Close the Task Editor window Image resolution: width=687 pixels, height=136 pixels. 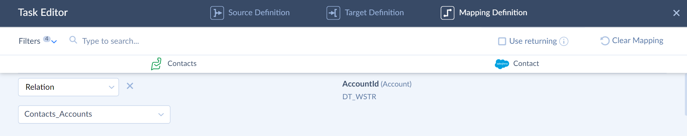(676, 13)
